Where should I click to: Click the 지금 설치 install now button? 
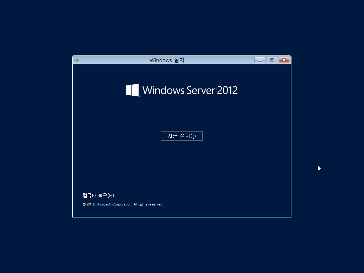(182, 136)
